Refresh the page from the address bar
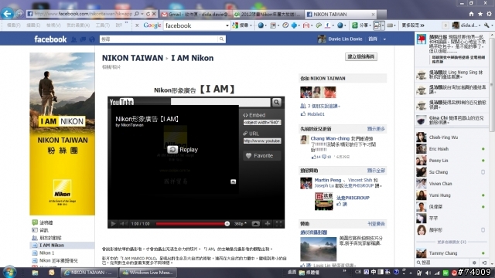This screenshot has height=278, width=495. (x=148, y=14)
